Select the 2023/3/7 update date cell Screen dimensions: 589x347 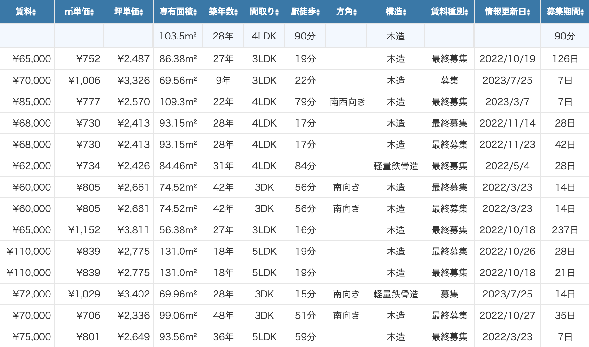507,102
